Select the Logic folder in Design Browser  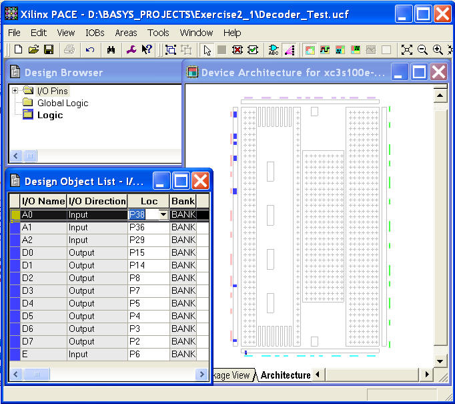click(50, 115)
